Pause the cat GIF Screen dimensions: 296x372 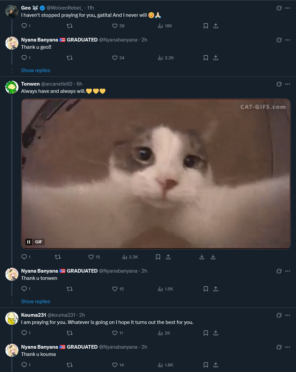pyautogui.click(x=28, y=242)
